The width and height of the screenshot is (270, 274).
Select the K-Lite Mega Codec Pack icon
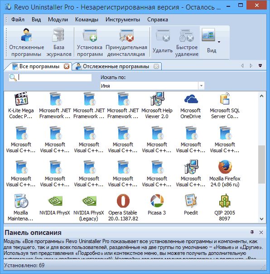(x=21, y=105)
